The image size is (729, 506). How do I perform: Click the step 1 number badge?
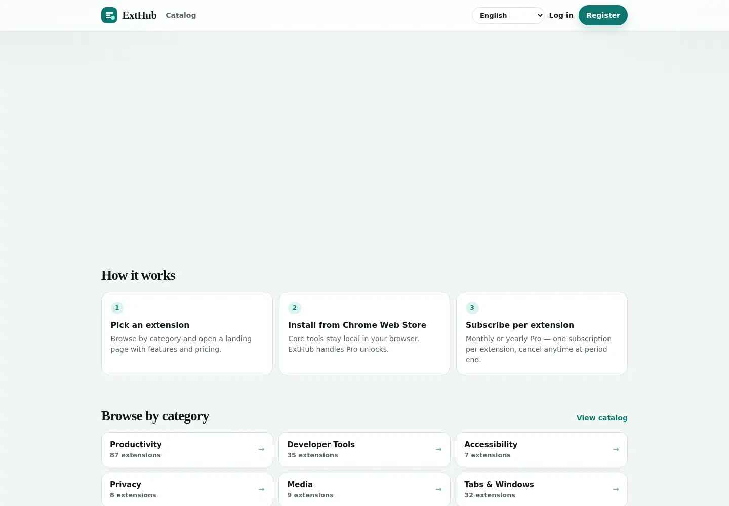pyautogui.click(x=117, y=308)
